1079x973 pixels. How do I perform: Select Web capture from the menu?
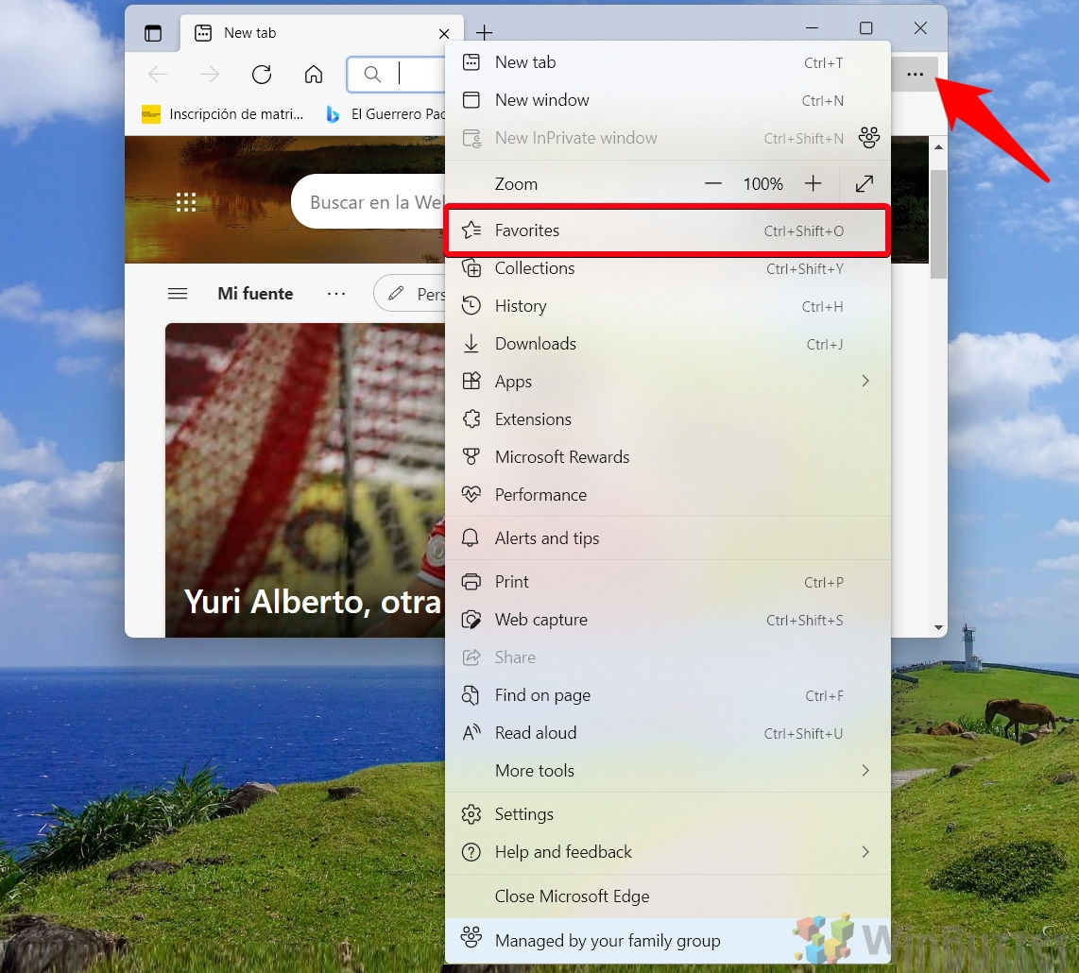667,620
